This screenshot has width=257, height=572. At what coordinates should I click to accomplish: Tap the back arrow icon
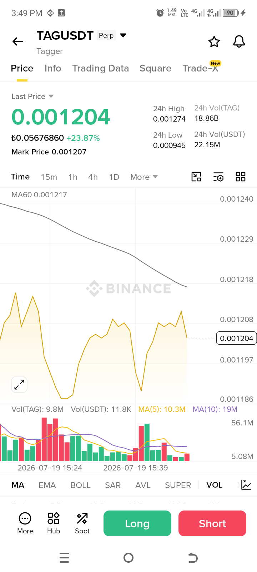tap(18, 42)
